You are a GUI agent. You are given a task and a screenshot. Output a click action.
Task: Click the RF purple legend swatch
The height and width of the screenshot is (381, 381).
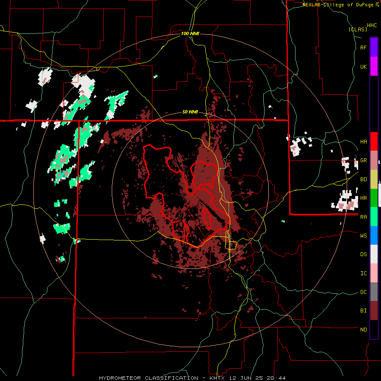(374, 47)
